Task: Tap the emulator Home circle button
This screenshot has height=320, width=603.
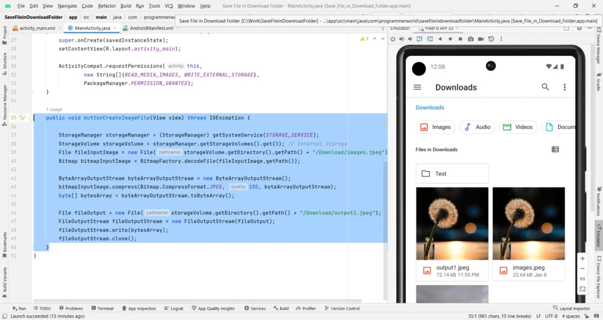Action: 450,39
